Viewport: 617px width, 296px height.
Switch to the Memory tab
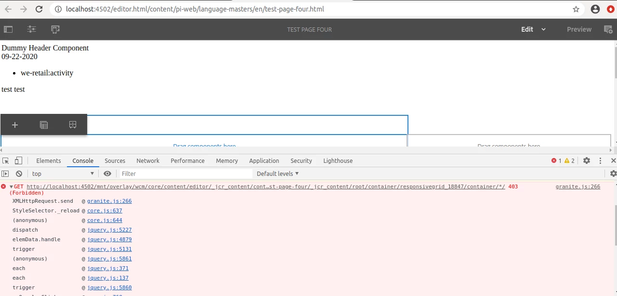pos(227,160)
